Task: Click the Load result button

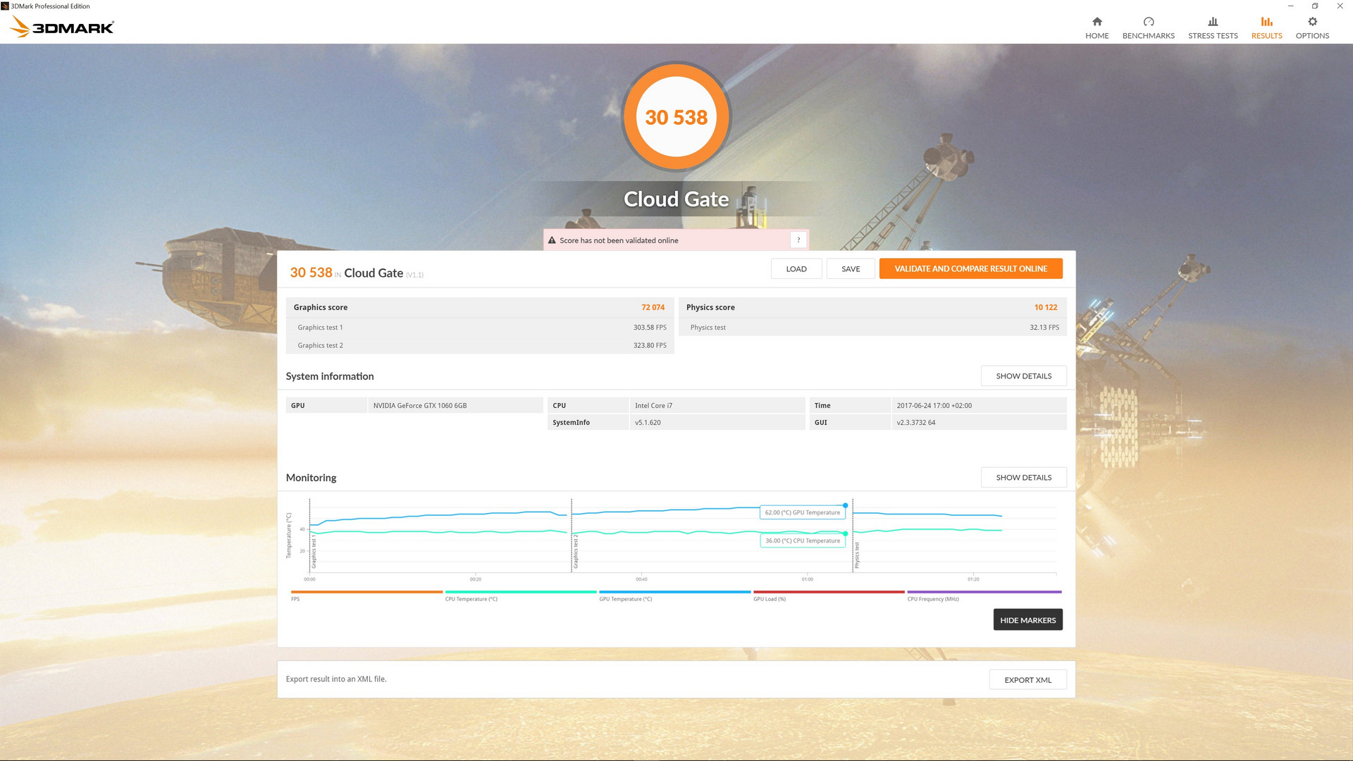Action: point(796,269)
